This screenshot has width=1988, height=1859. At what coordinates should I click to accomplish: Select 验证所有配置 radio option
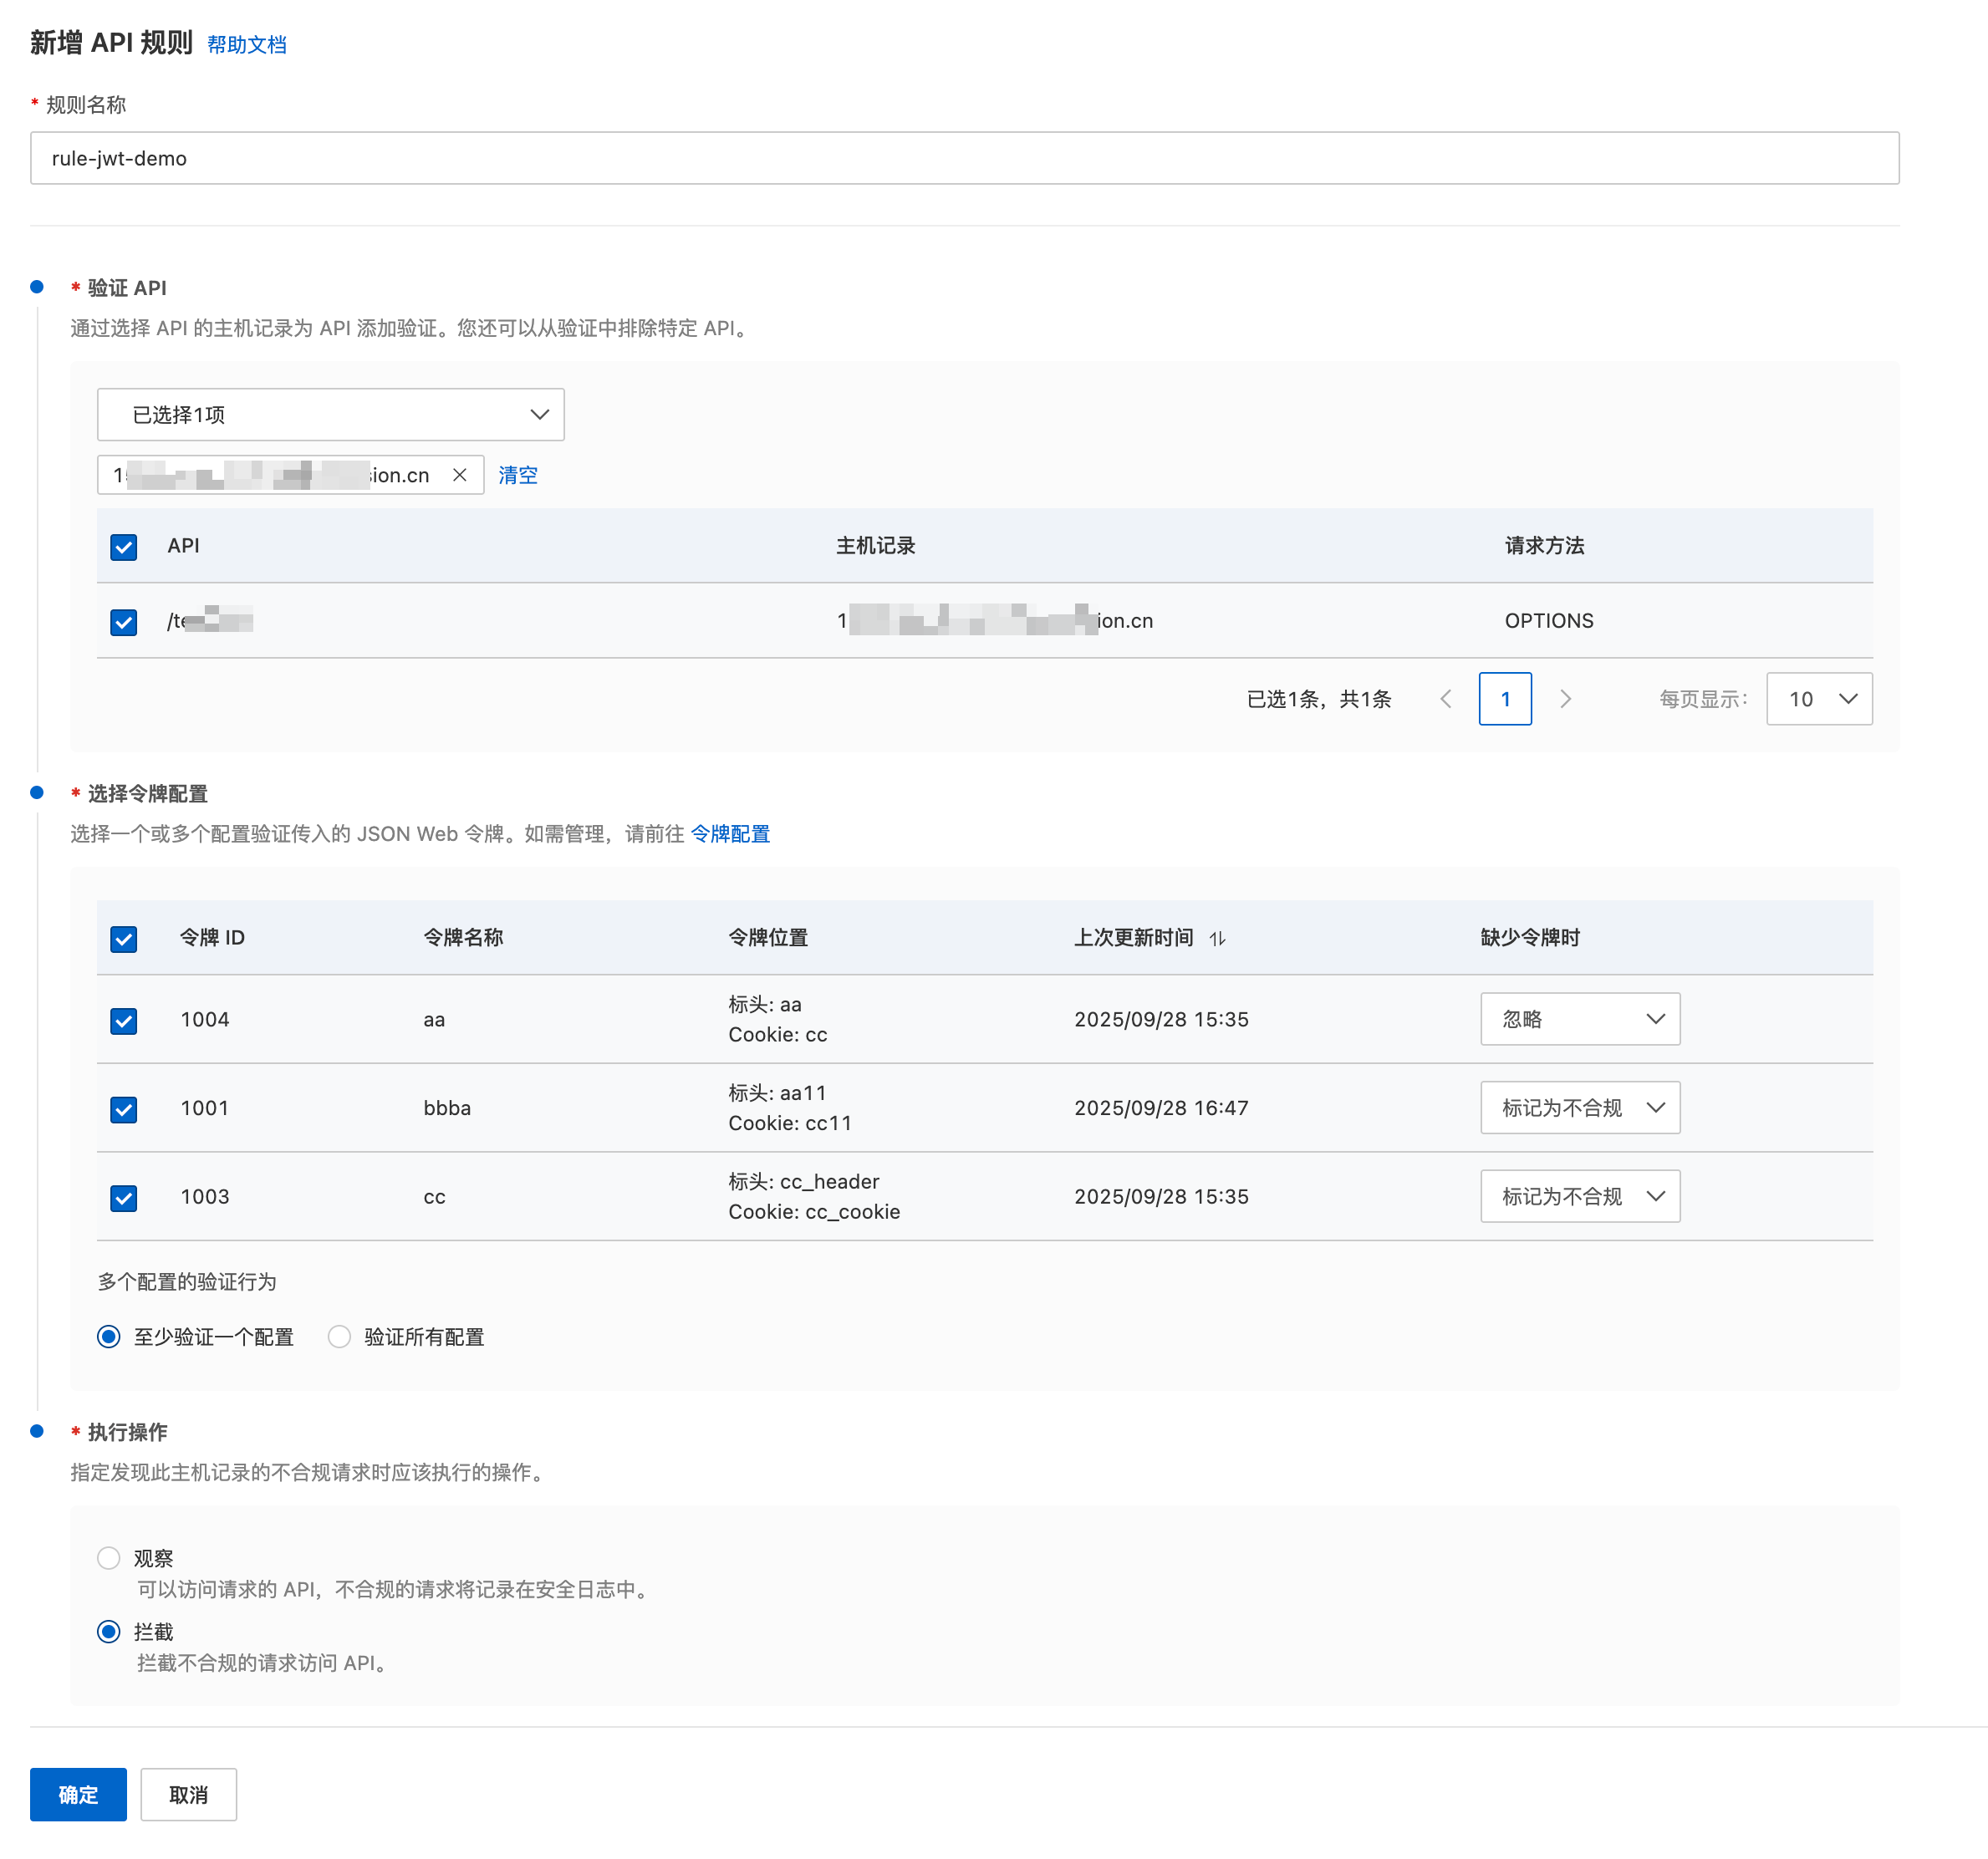tap(340, 1337)
